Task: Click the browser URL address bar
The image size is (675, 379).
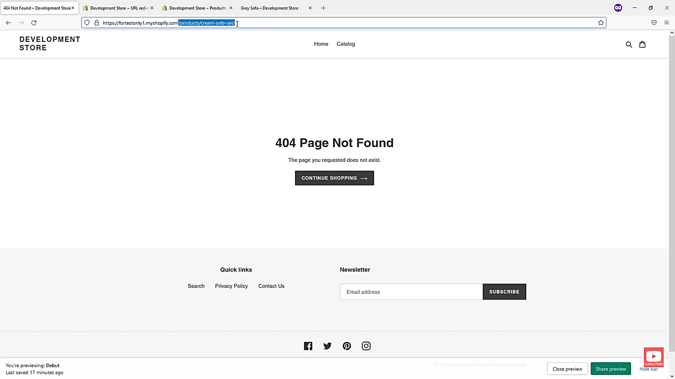Action: (343, 23)
